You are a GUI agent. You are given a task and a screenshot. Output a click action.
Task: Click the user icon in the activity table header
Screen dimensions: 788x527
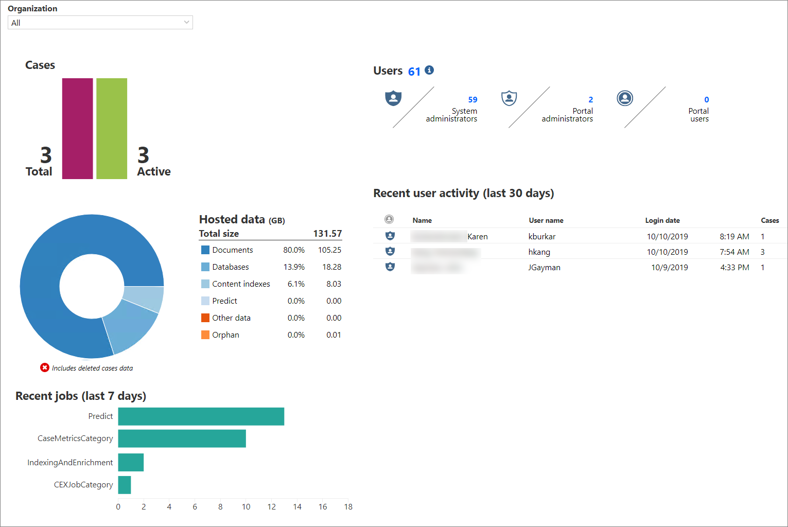pos(390,219)
